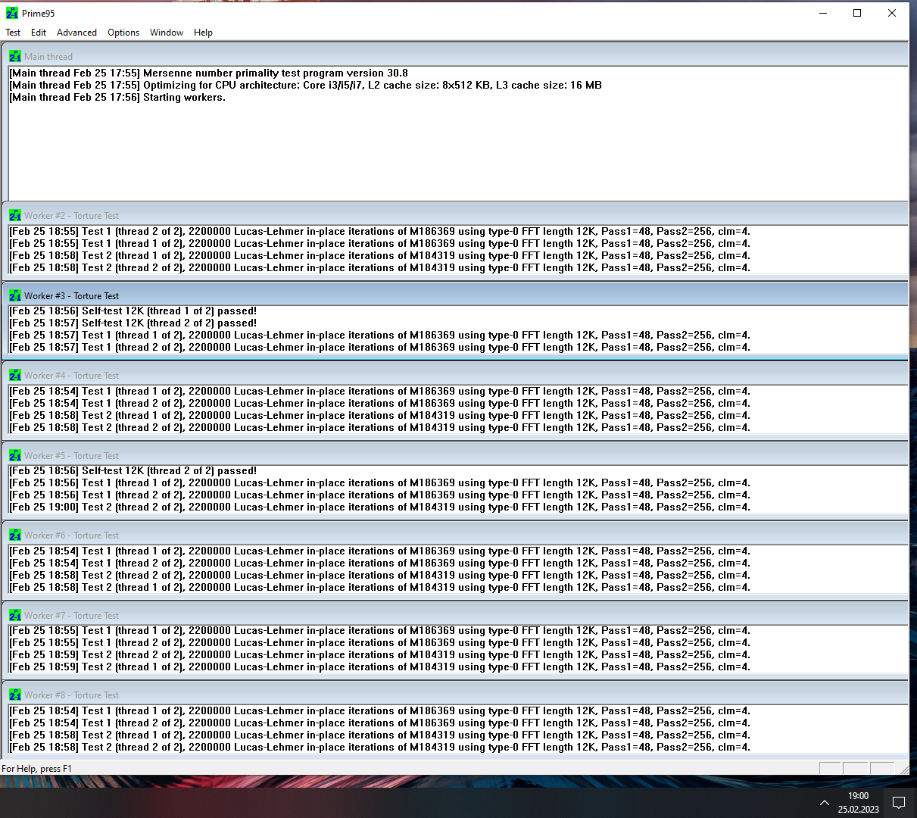Image resolution: width=917 pixels, height=818 pixels.
Task: Click the Worker #6 window icon
Action: point(15,535)
